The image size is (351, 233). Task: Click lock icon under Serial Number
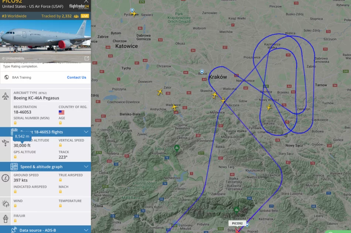tap(15, 123)
